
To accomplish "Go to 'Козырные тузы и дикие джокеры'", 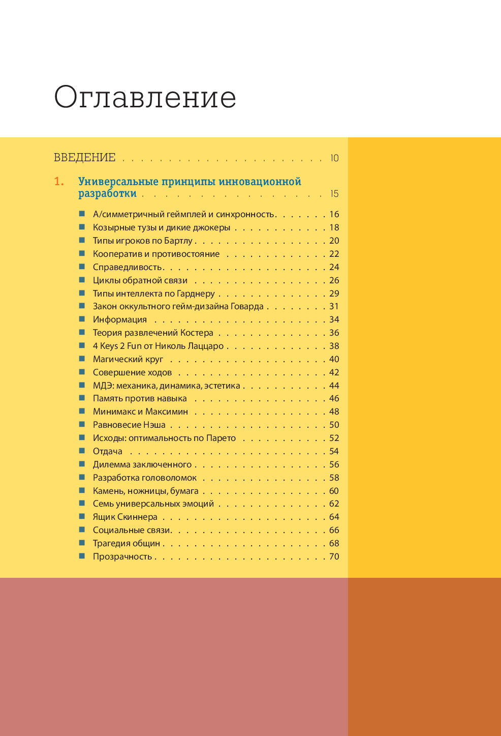I will 161,227.
